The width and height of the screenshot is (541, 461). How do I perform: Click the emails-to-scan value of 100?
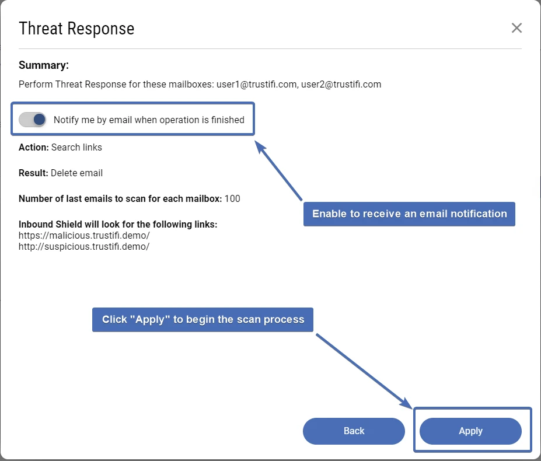(x=232, y=198)
